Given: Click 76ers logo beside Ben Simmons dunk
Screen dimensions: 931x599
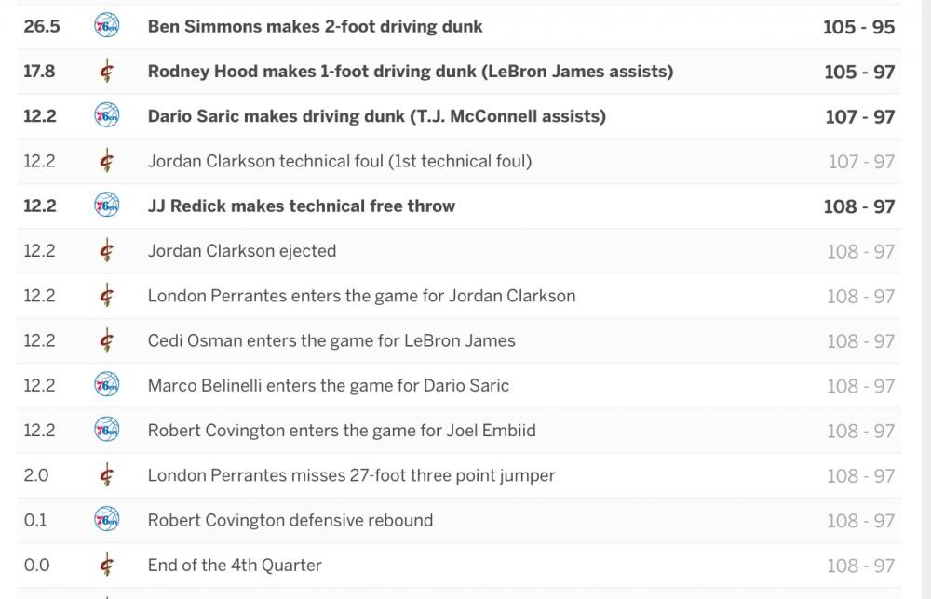Looking at the screenshot, I should coord(107,27).
